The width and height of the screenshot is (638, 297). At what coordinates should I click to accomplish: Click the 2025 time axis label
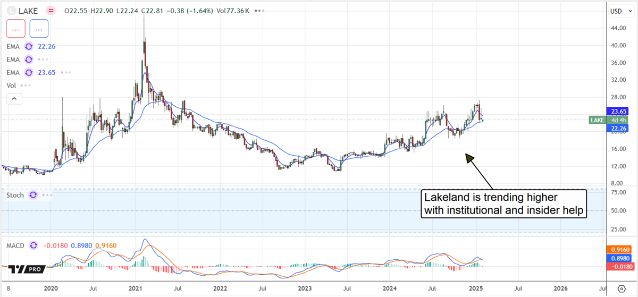pos(475,287)
